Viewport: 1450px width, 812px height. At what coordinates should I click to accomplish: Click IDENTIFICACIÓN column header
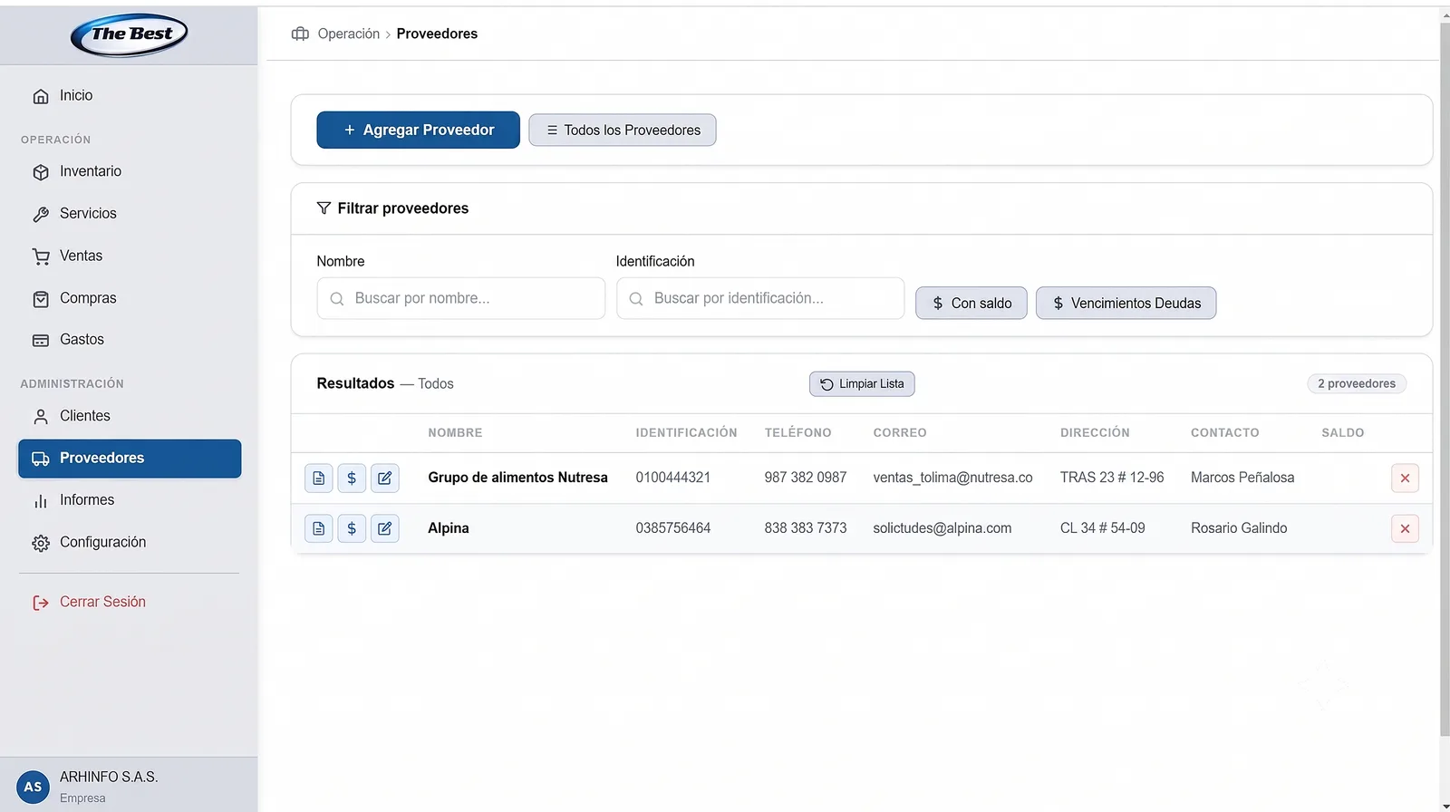click(x=686, y=433)
